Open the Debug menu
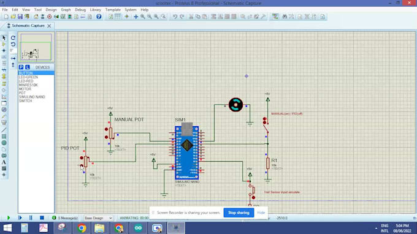The height and width of the screenshot is (234, 417). (x=80, y=10)
